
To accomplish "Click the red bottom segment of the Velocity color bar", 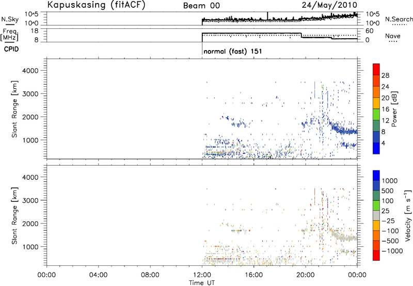I will click(376, 256).
